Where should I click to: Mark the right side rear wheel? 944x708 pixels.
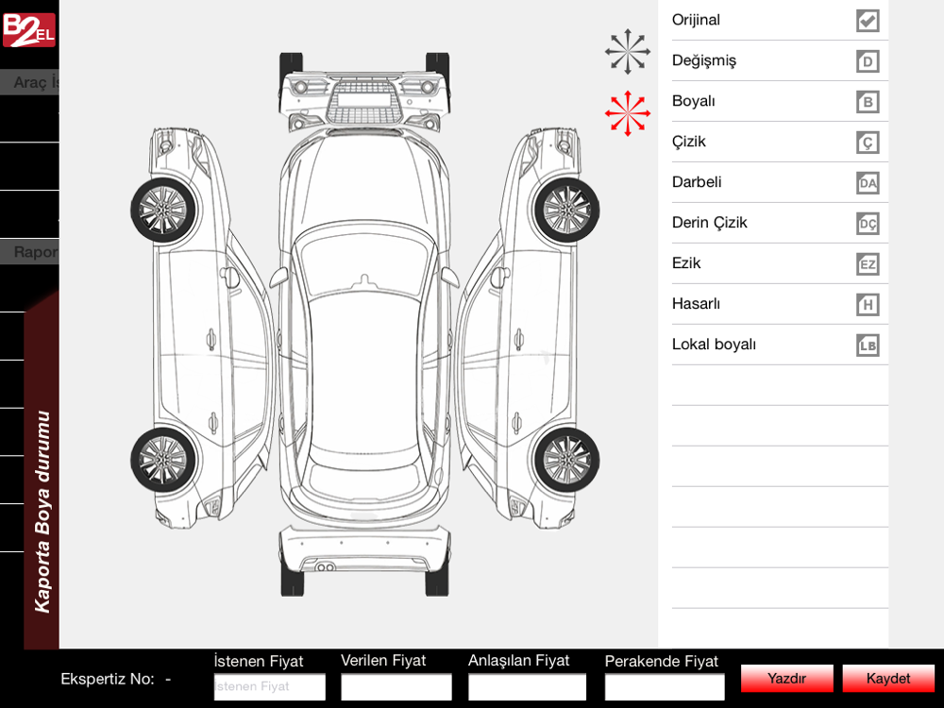(566, 461)
